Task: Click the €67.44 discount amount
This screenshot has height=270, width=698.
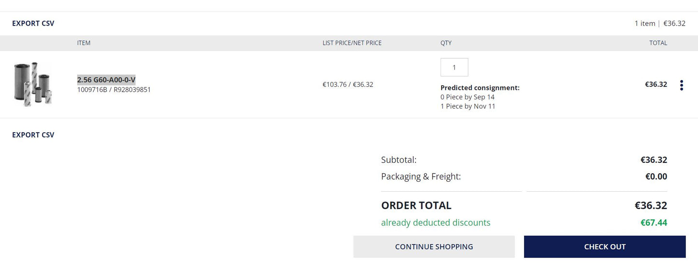Action: pos(654,223)
